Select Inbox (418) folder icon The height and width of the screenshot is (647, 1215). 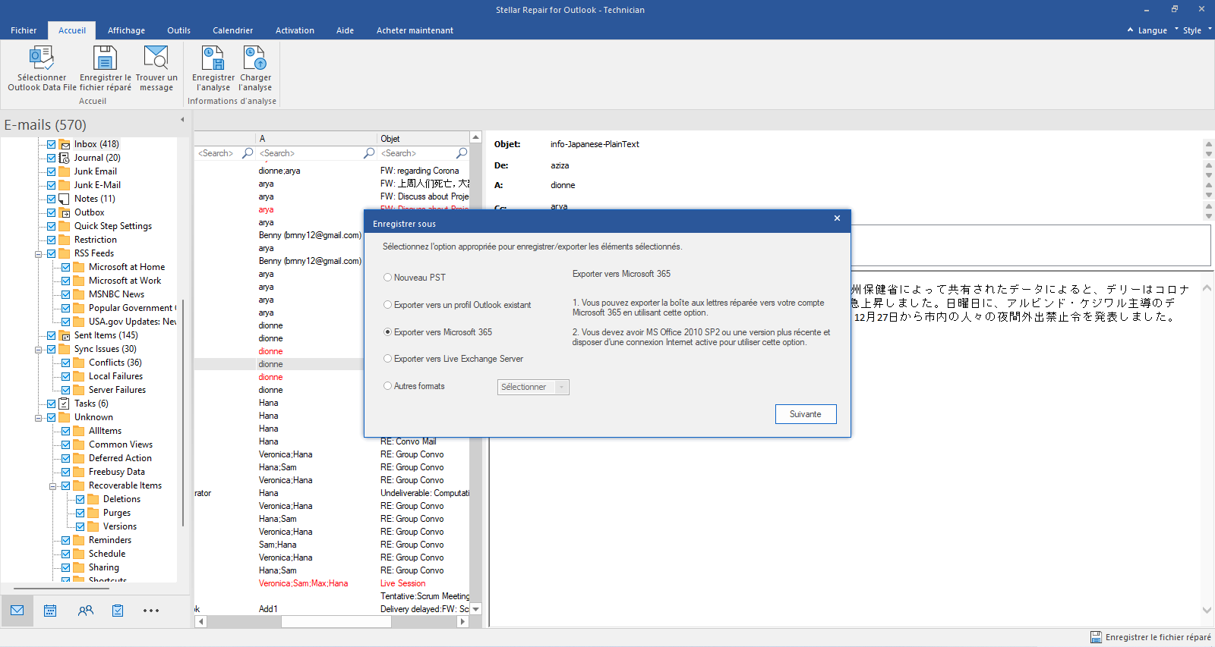coord(65,144)
